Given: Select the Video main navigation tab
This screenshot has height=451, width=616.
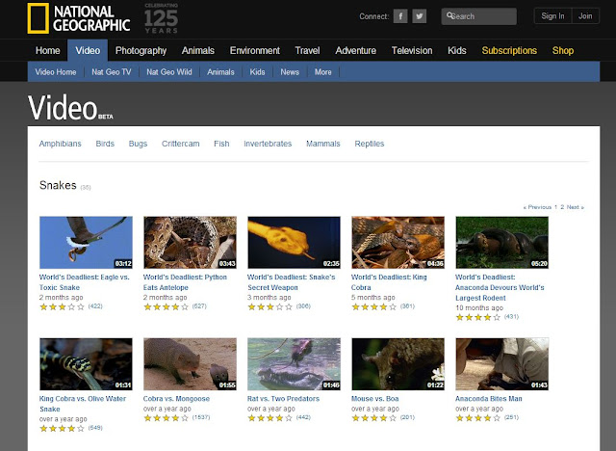Looking at the screenshot, I should pyautogui.click(x=88, y=50).
